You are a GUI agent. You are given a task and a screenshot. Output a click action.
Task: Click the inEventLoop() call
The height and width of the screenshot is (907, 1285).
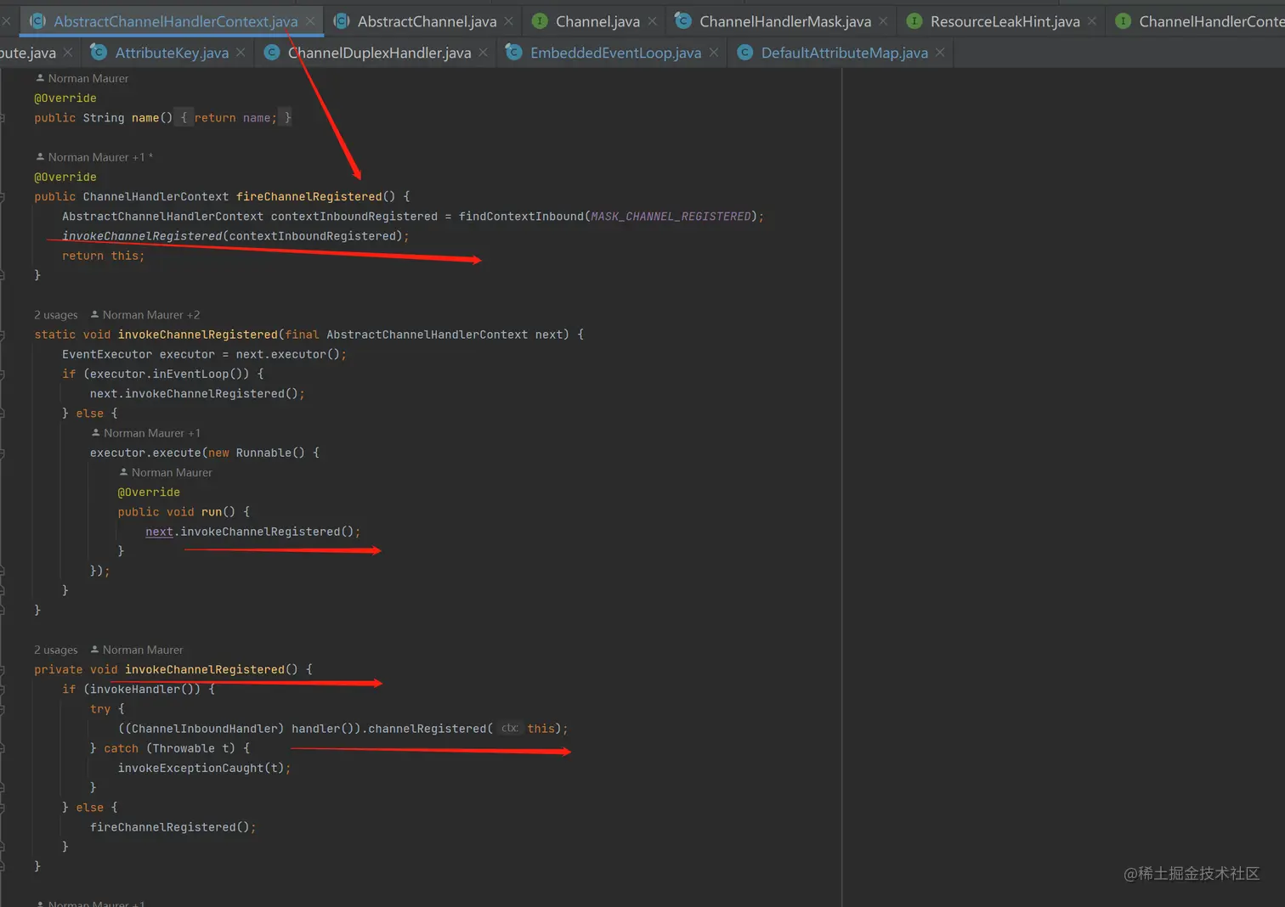[201, 374]
